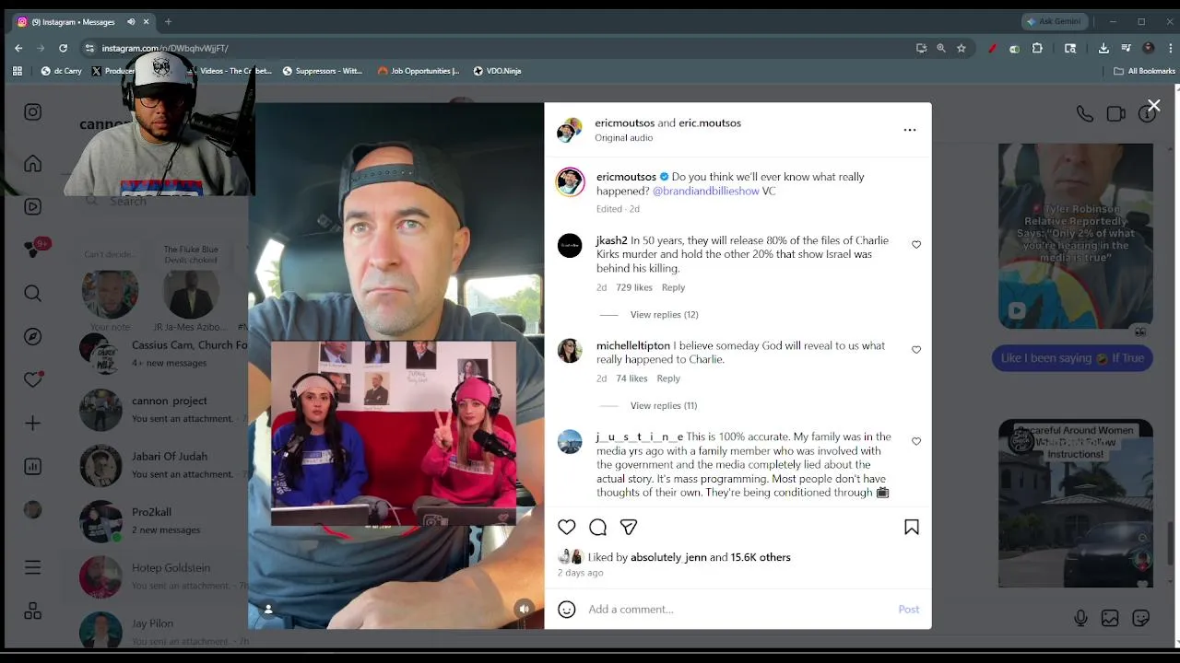
Task: Reply to michelleltipton's comment
Action: coord(668,378)
